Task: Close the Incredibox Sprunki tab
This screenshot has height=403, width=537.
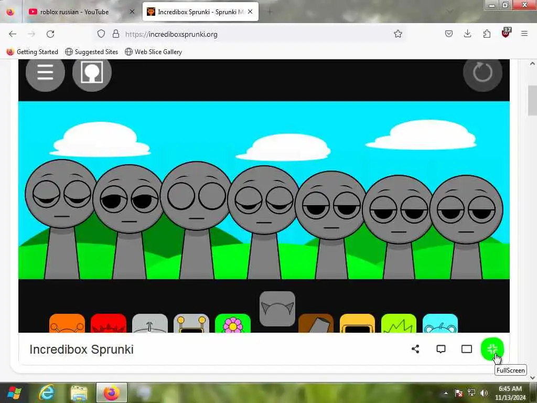Action: click(x=250, y=12)
